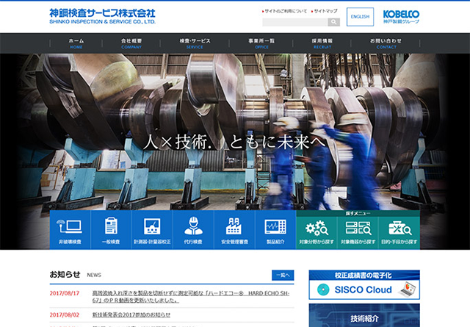Image resolution: width=470 pixels, height=327 pixels.
Task: Click the 安全管理審査 factory icon
Action: 234,230
